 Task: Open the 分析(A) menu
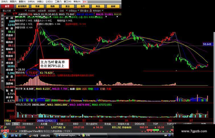[x=31, y=2]
